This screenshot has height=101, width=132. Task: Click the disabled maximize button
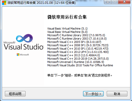point(115,2)
